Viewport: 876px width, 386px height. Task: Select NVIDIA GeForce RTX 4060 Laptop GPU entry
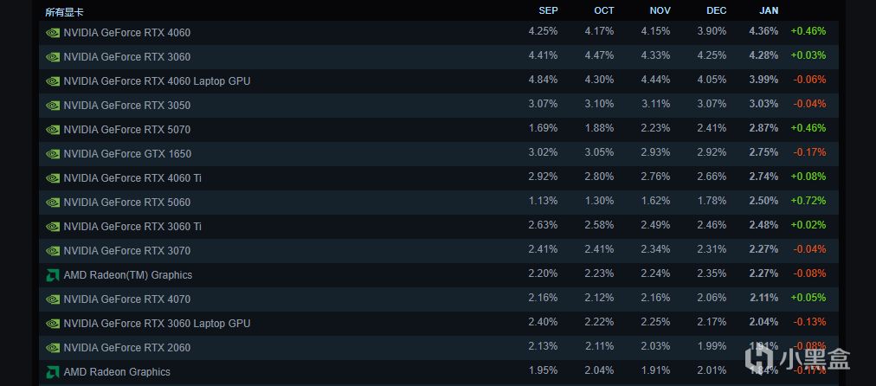tap(157, 81)
